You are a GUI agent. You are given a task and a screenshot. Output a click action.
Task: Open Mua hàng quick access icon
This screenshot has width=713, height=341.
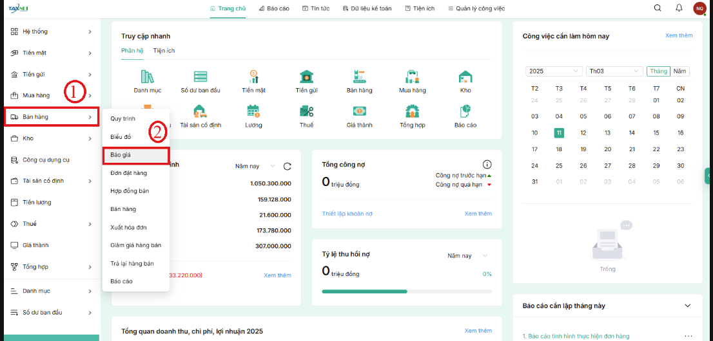(413, 77)
